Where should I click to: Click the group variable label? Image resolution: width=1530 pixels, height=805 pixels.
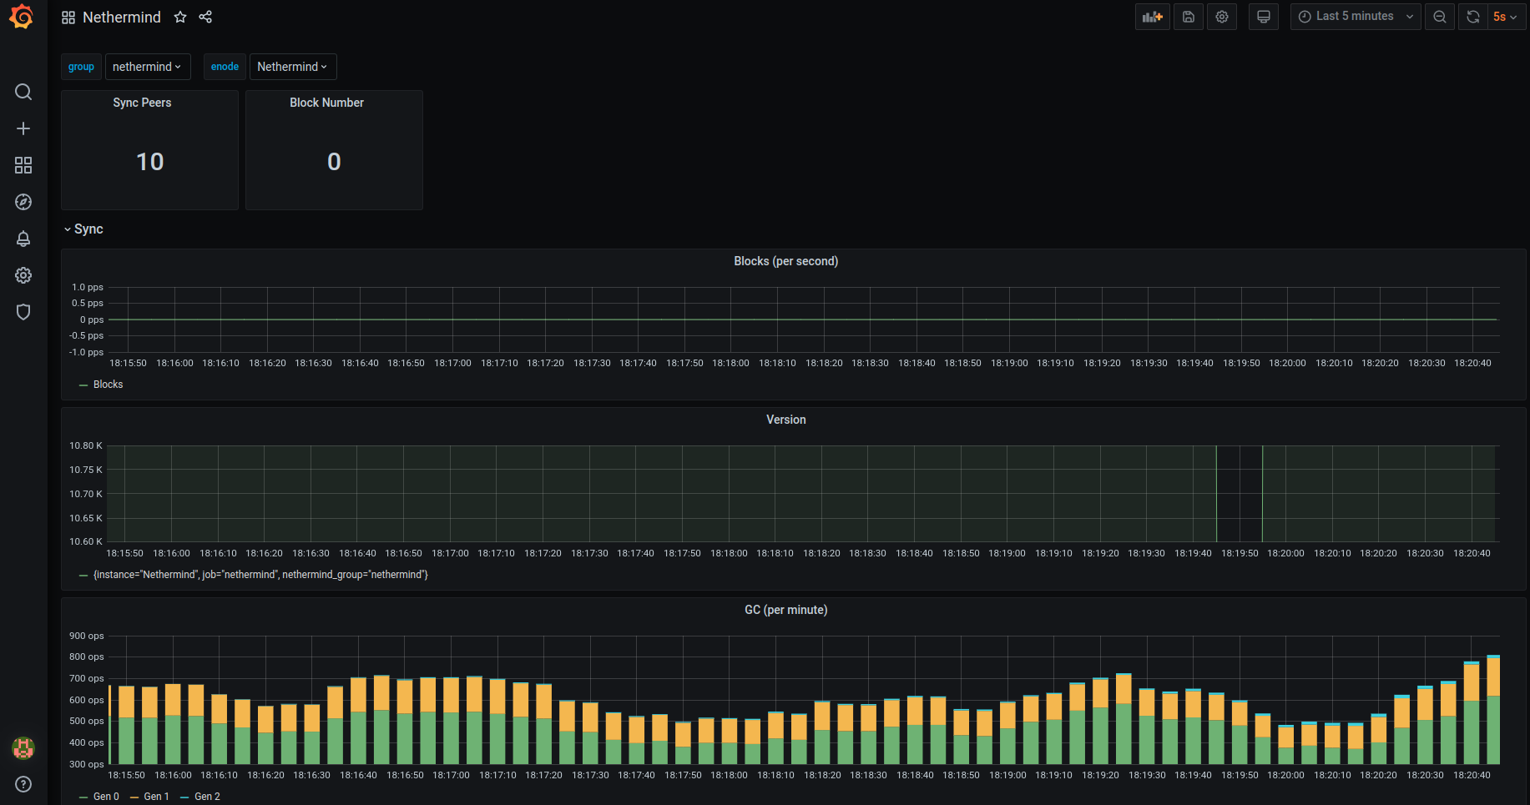(x=81, y=67)
